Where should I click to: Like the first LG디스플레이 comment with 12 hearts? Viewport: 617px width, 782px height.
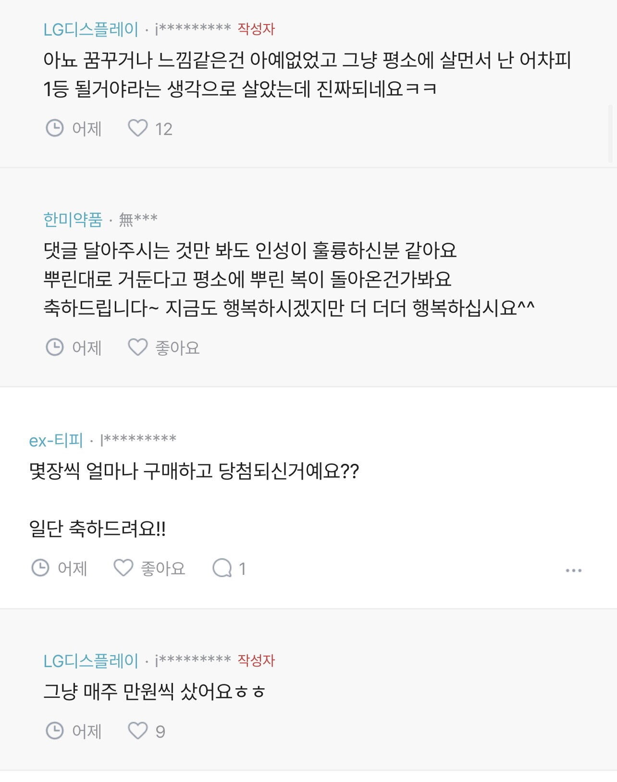tap(137, 128)
